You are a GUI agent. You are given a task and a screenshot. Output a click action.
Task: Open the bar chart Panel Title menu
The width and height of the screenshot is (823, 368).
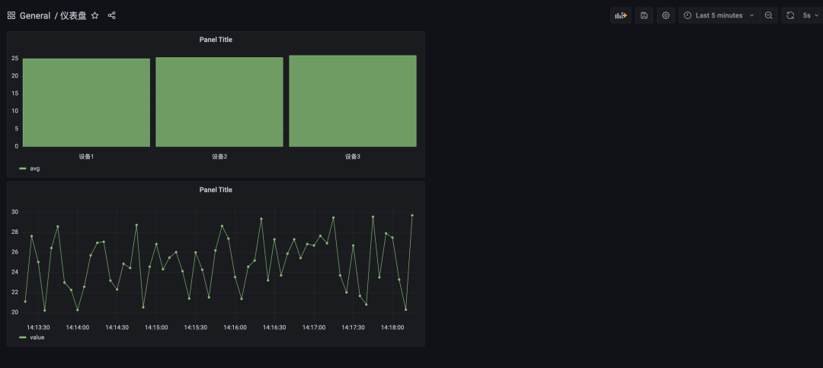pyautogui.click(x=216, y=40)
